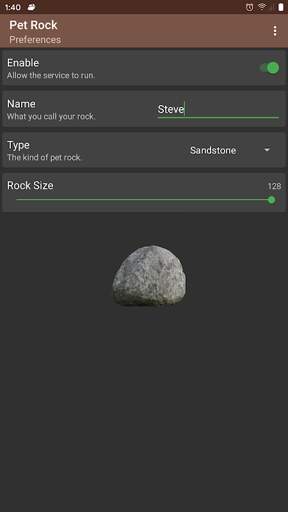The image size is (288, 512).
Task: Click the middle of the Rock Size track
Action: coord(143,200)
